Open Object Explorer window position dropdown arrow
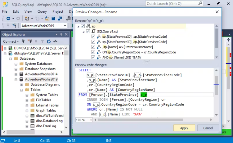 (x=56, y=34)
